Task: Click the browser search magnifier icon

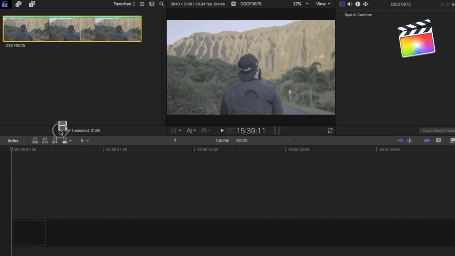Action: point(161,4)
